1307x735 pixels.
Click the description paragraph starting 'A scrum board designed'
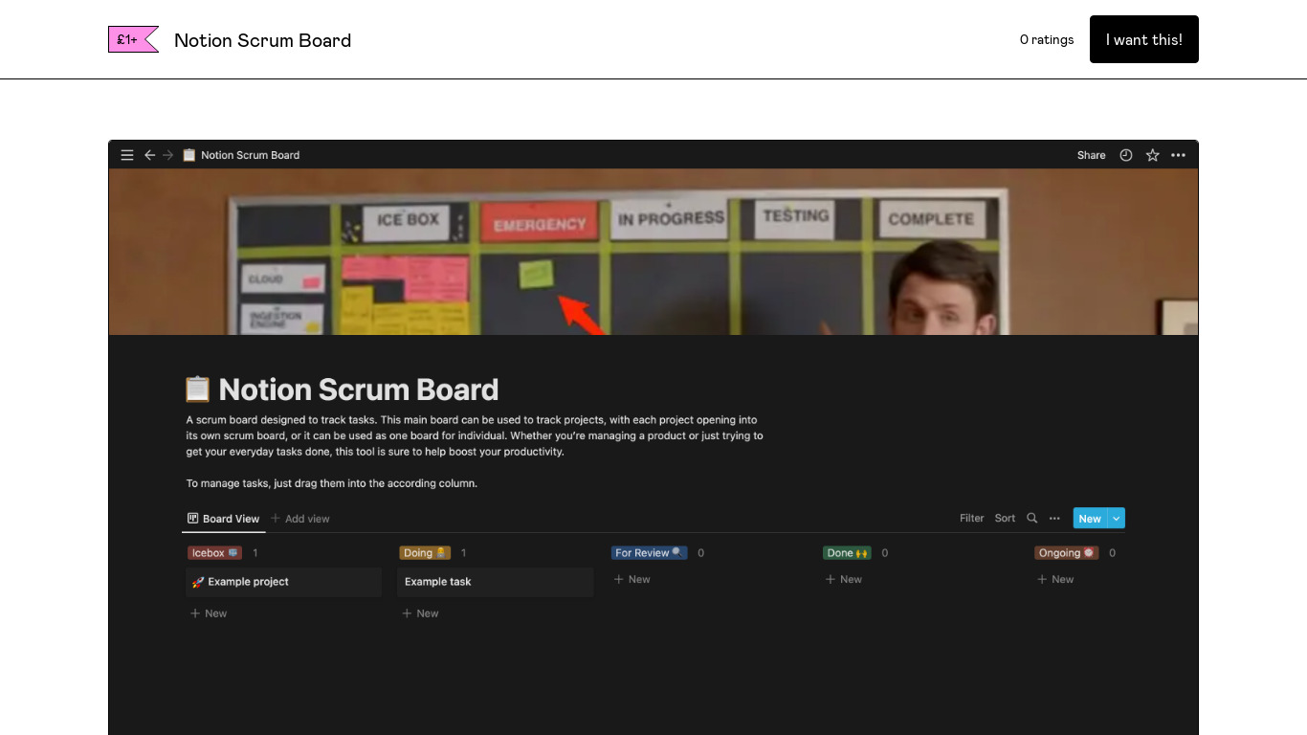pyautogui.click(x=475, y=435)
